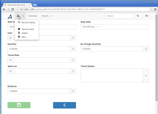
Task: Click the green save button
Action: [x=19, y=105]
